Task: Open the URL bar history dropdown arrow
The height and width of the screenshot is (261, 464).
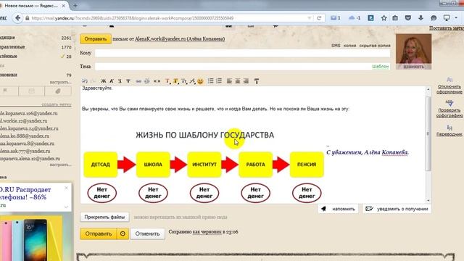Action: [310, 18]
